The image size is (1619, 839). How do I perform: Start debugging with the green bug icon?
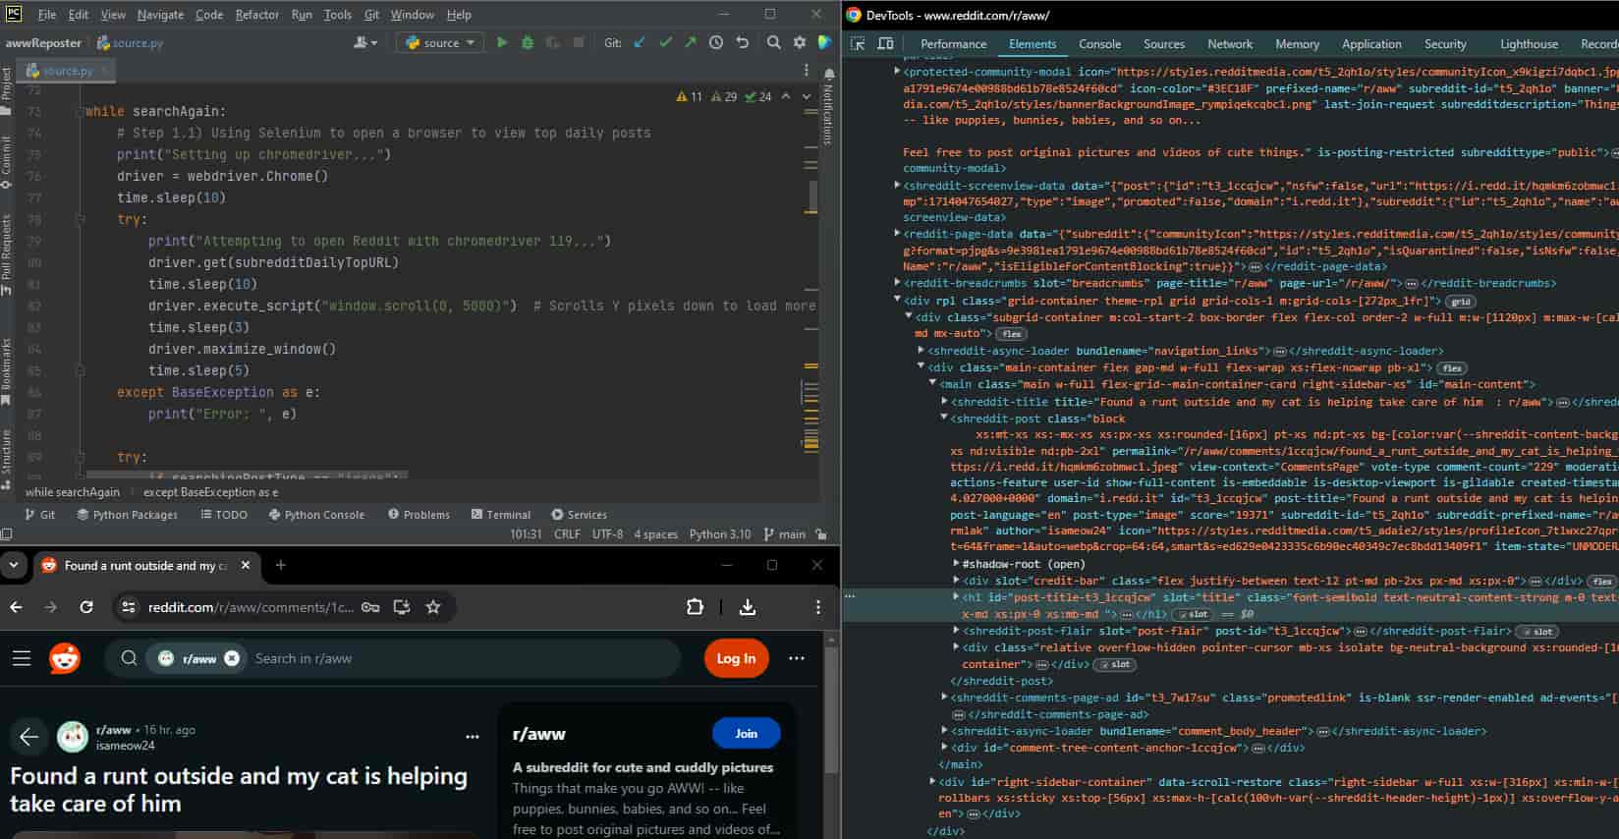(528, 42)
